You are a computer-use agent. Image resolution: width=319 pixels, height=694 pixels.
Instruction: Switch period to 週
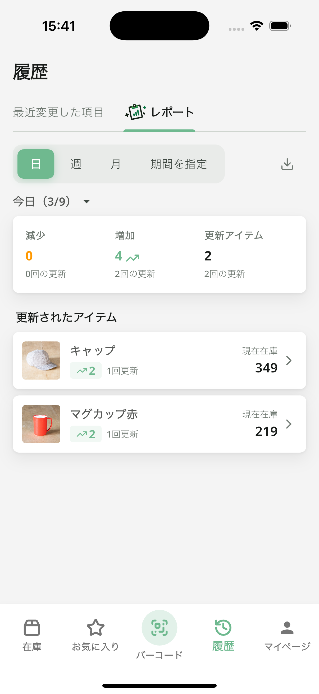[76, 164]
